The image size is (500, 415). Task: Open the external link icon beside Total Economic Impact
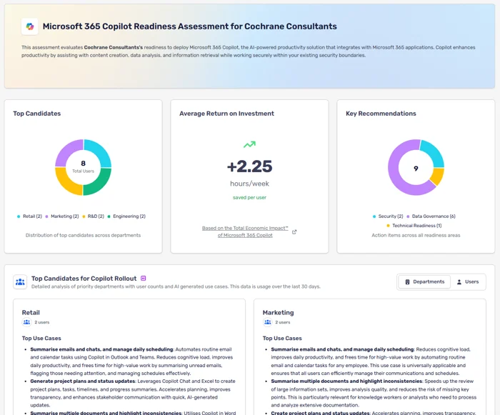click(x=294, y=231)
